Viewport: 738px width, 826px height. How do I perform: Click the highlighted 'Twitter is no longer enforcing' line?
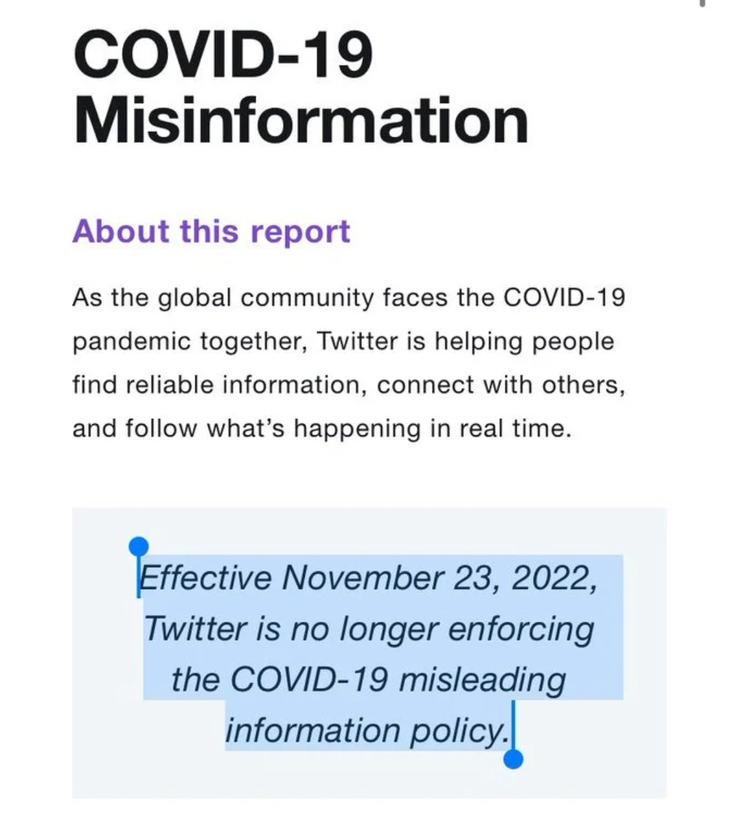pos(369,629)
